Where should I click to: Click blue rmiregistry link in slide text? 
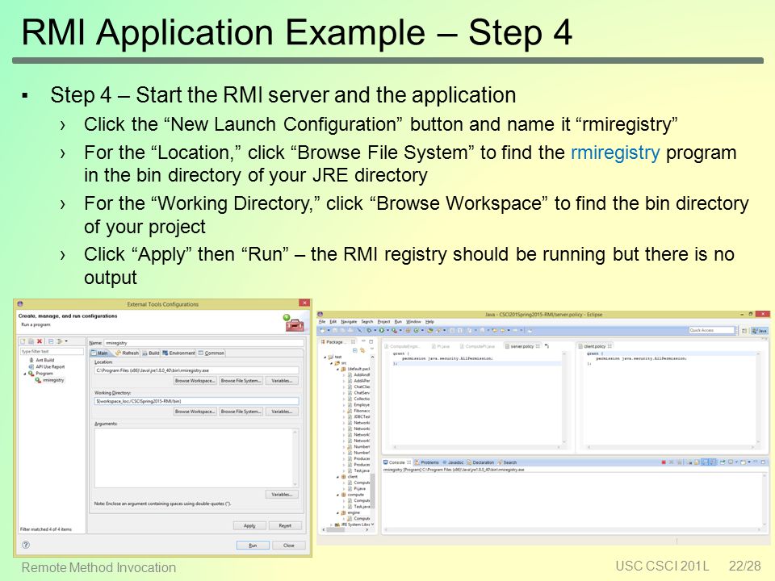615,153
